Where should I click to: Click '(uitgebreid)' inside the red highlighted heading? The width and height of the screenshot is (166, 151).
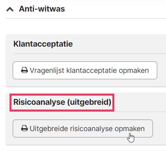(x=89, y=102)
